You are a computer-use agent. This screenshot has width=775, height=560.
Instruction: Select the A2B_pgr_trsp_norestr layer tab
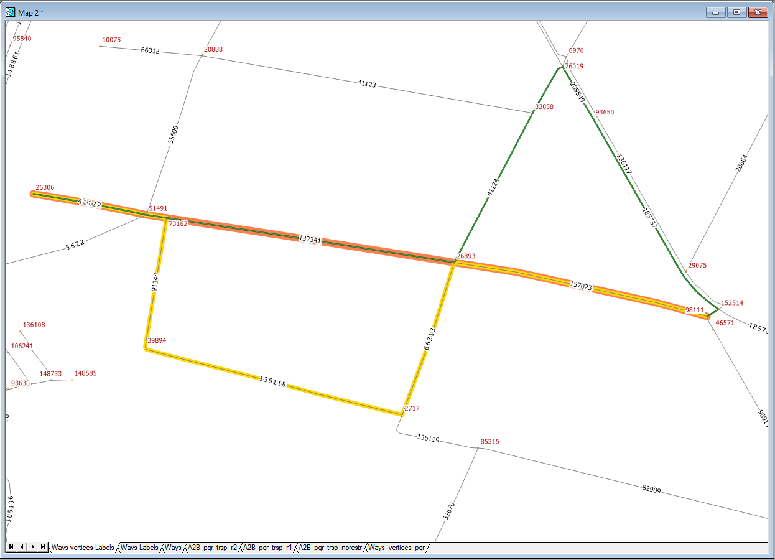330,548
